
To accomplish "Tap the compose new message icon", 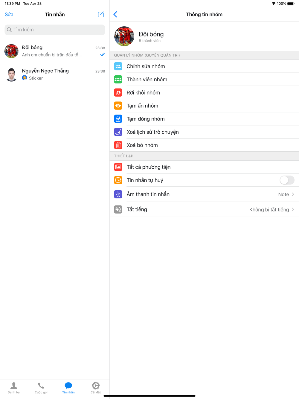I will pos(101,14).
